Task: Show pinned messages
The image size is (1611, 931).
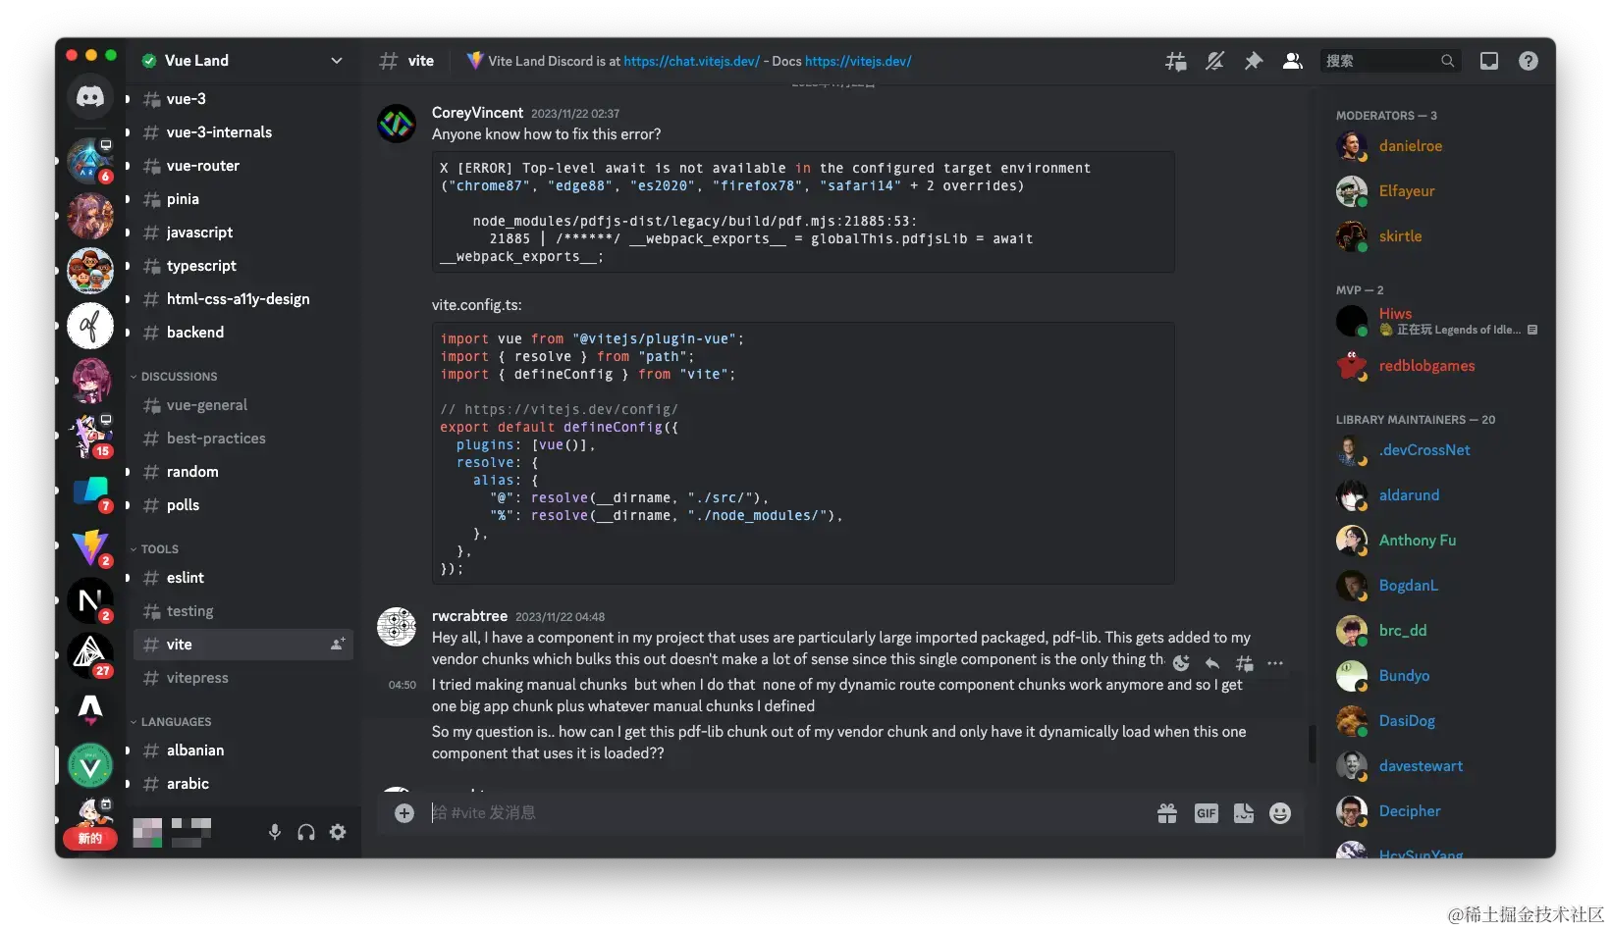Action: click(x=1254, y=61)
